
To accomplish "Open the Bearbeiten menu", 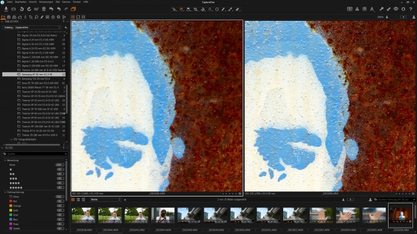I will (21, 2).
